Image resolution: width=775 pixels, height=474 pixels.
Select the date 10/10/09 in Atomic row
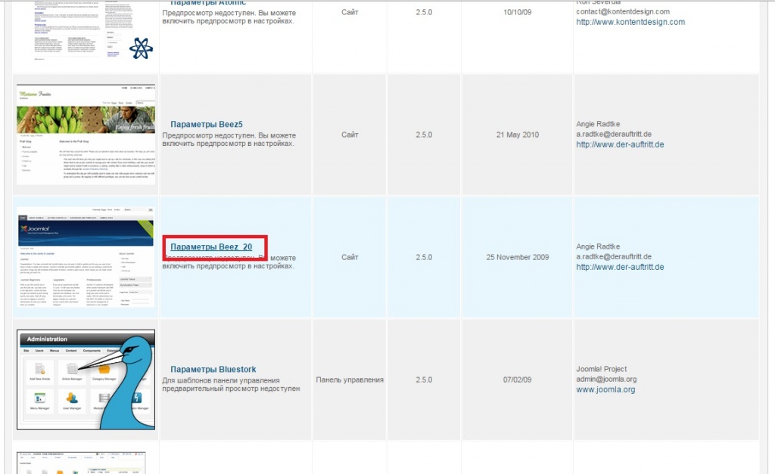tap(518, 12)
